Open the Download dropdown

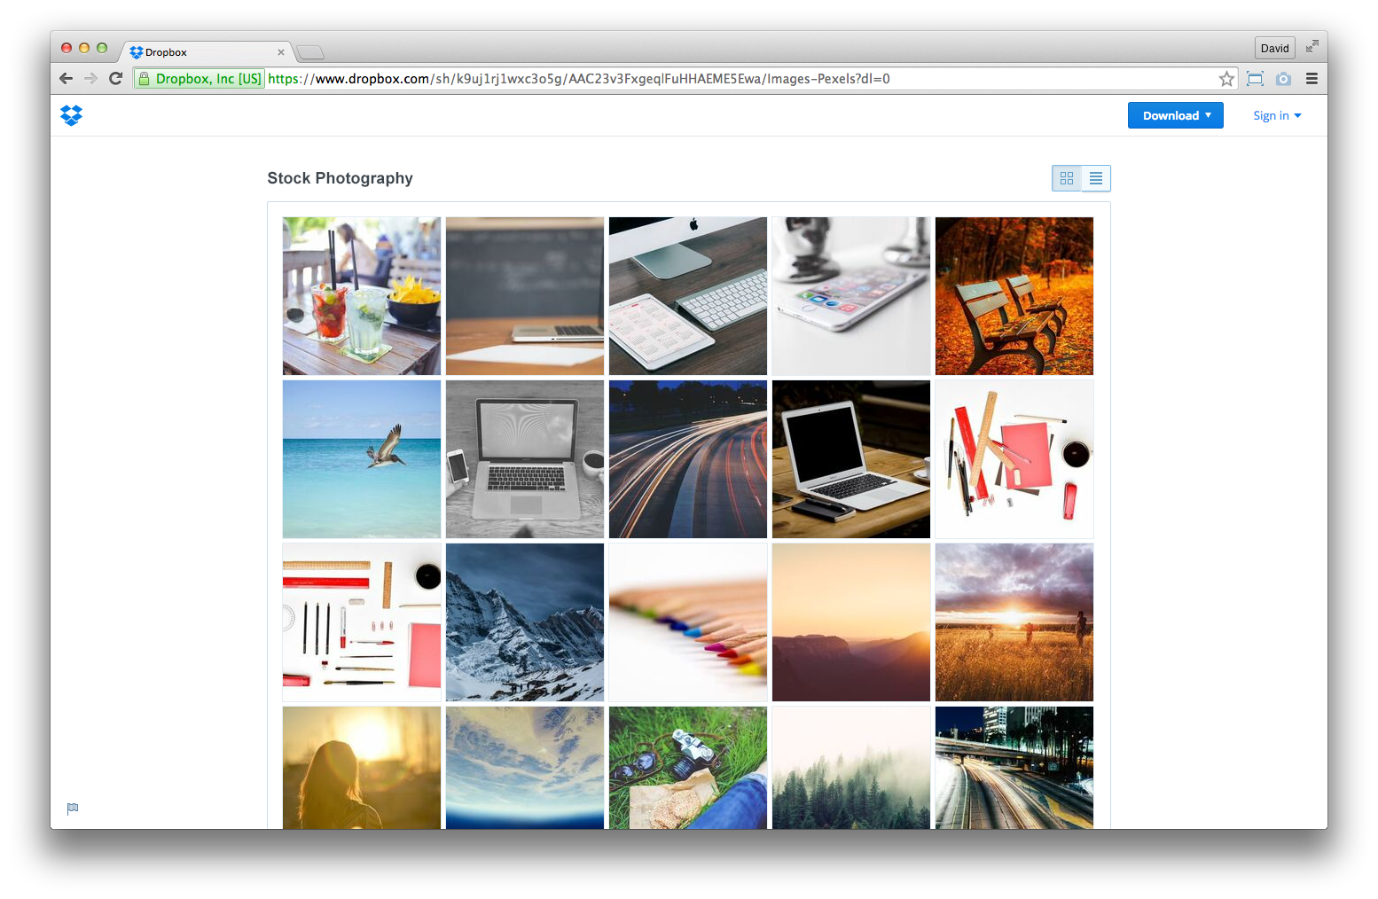[x=1175, y=115]
